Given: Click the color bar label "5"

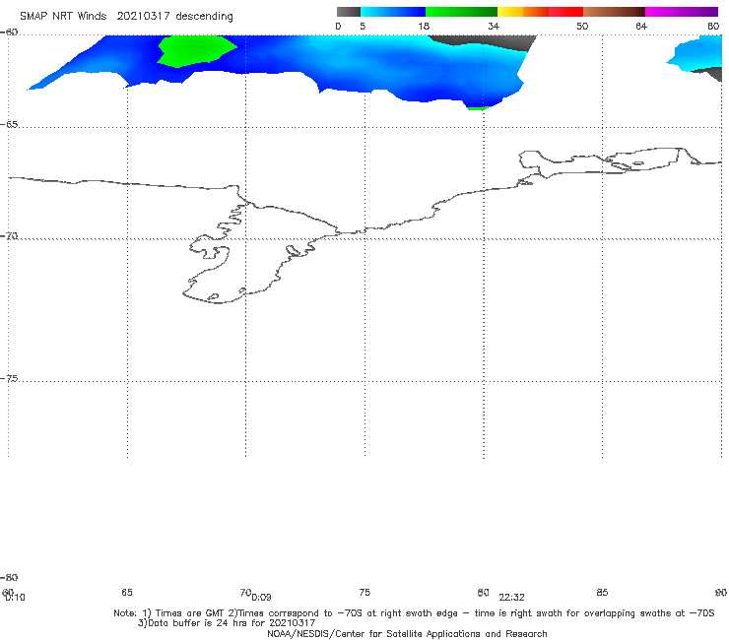Looking at the screenshot, I should pyautogui.click(x=363, y=26).
